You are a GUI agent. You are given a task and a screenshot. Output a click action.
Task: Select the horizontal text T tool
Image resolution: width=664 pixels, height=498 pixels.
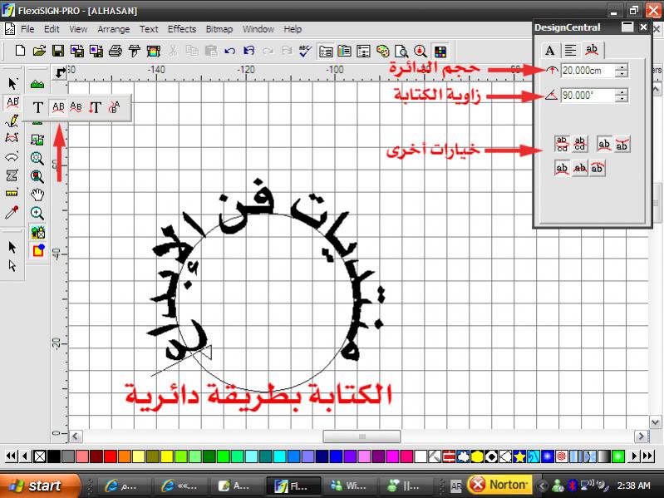38,107
